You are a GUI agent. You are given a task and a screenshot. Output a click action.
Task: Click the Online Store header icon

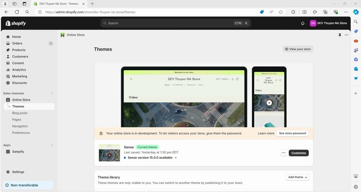63,35
